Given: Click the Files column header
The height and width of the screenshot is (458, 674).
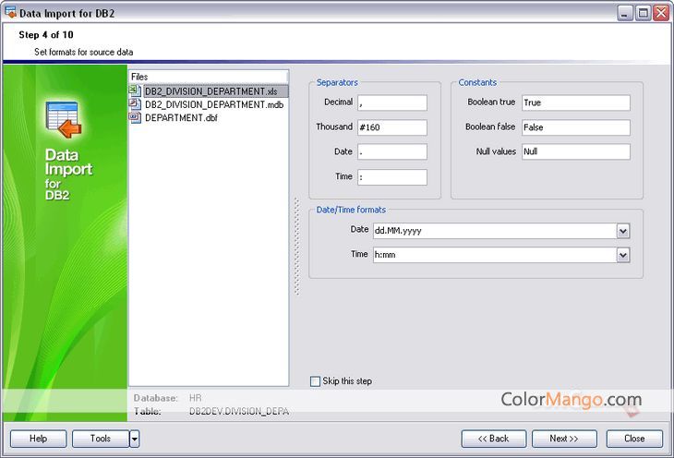Looking at the screenshot, I should (209, 77).
